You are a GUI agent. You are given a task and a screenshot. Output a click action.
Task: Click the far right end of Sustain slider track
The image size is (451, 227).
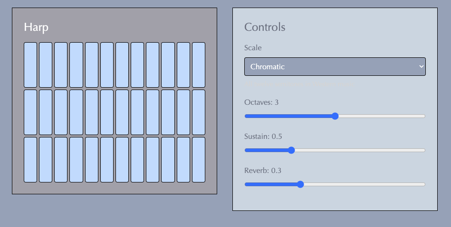(424, 150)
